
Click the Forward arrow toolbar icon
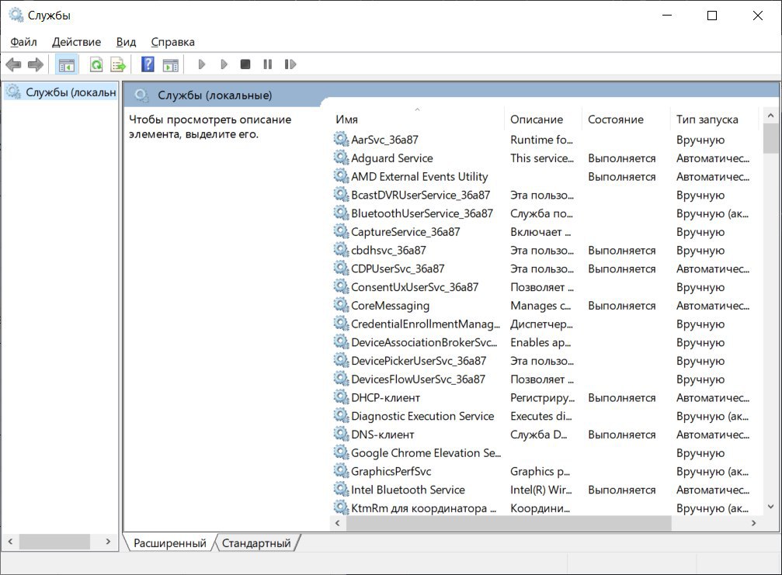(x=36, y=64)
